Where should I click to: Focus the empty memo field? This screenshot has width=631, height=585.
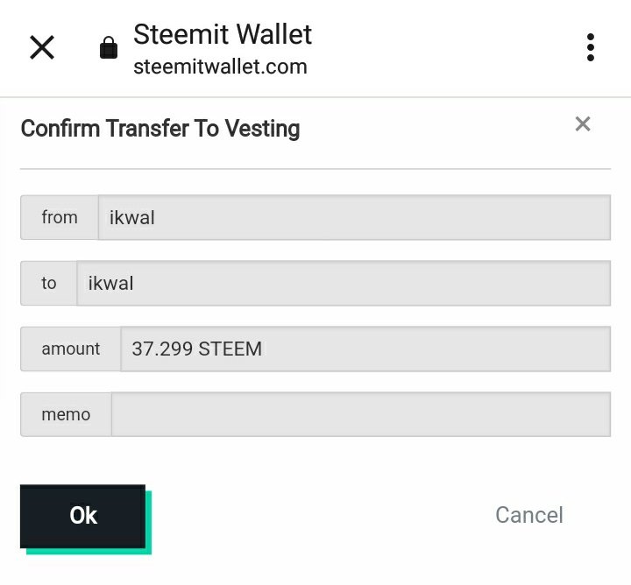(361, 414)
